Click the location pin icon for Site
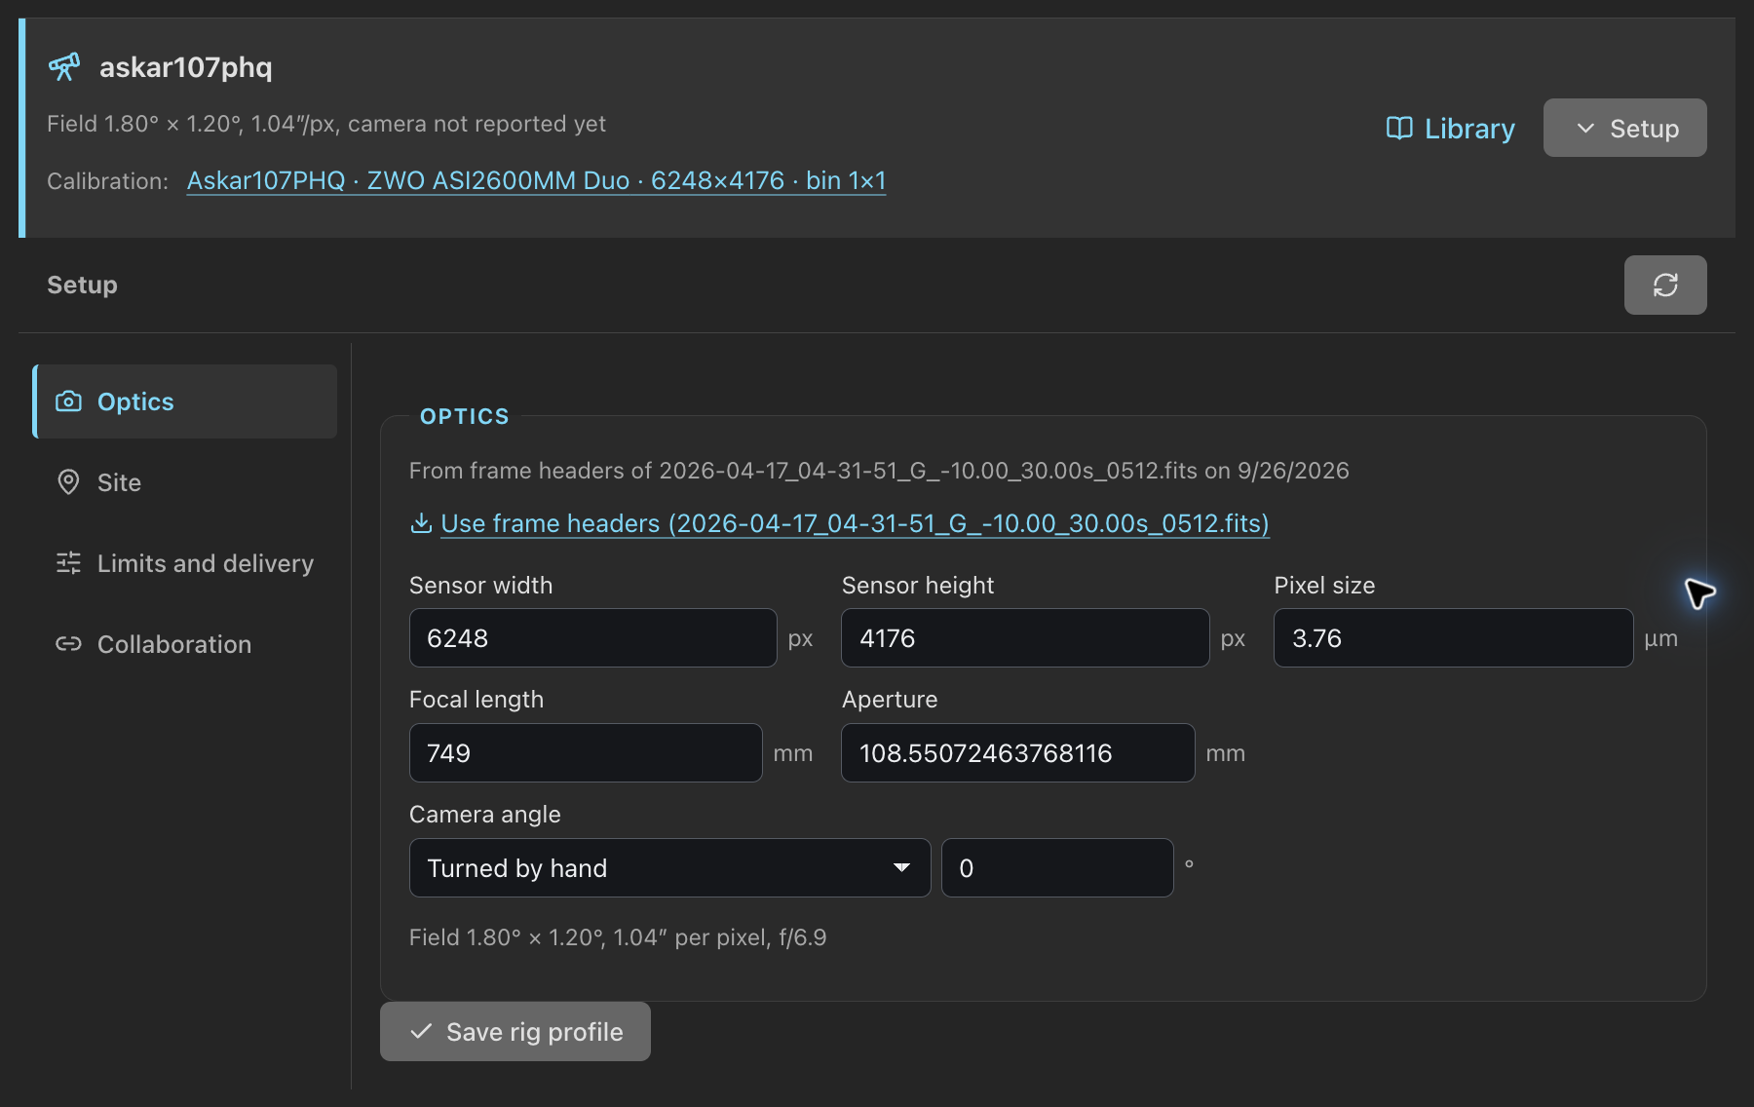 tap(68, 482)
